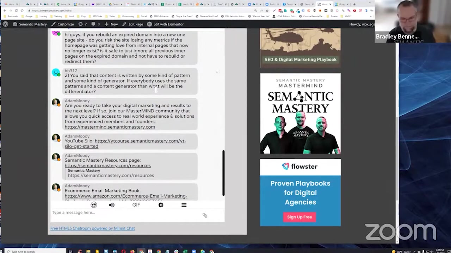
Task: Open the comments bubble in admin bar
Action: (95, 24)
